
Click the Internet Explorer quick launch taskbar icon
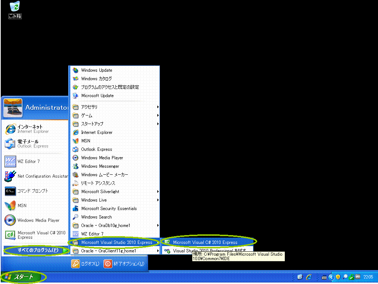coord(309,277)
